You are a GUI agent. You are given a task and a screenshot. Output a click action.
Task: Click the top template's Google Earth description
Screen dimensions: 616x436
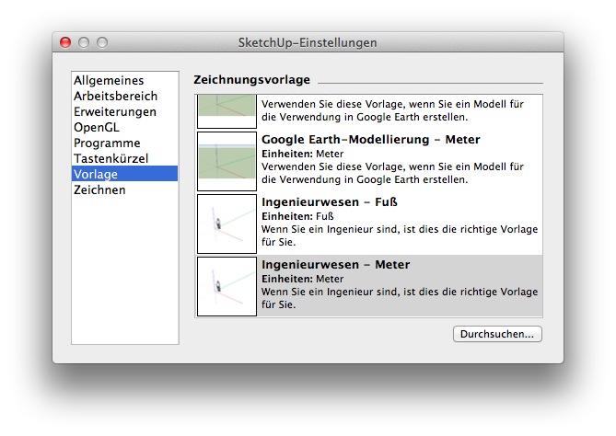[392, 111]
